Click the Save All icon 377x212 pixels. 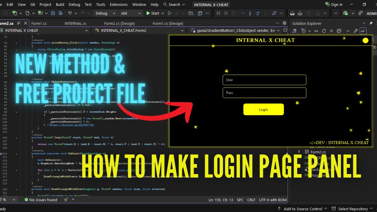click(x=60, y=13)
